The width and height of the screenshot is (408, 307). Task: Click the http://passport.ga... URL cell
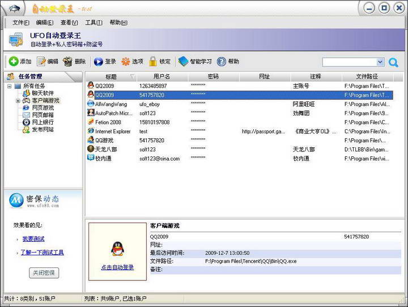pos(263,131)
